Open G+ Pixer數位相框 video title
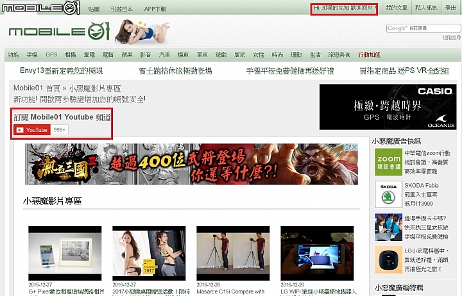The height and width of the screenshot is (296, 462). tap(66, 292)
